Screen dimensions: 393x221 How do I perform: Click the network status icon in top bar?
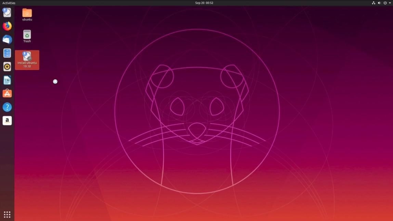tap(374, 3)
